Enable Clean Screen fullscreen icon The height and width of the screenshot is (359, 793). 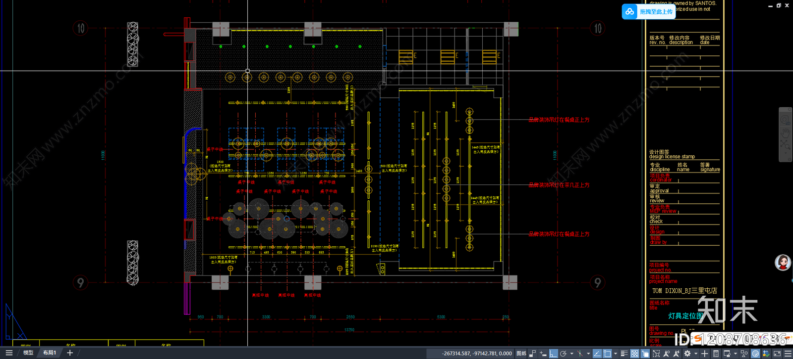click(777, 354)
